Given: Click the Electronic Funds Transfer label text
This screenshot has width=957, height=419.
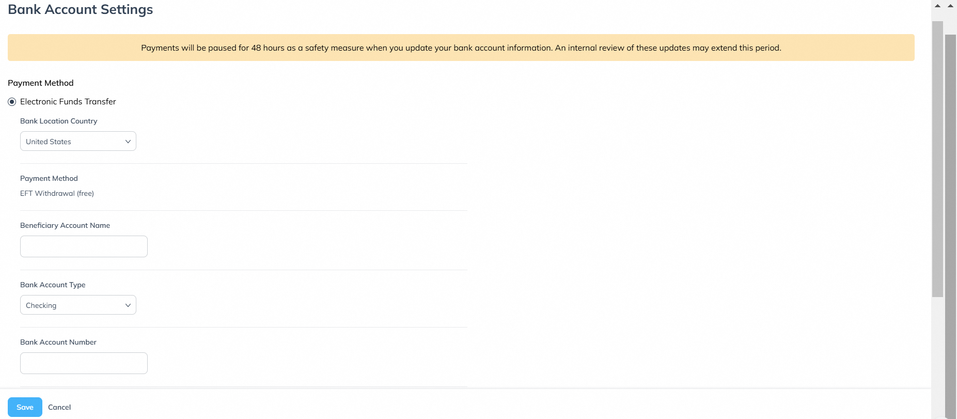Looking at the screenshot, I should (x=68, y=101).
